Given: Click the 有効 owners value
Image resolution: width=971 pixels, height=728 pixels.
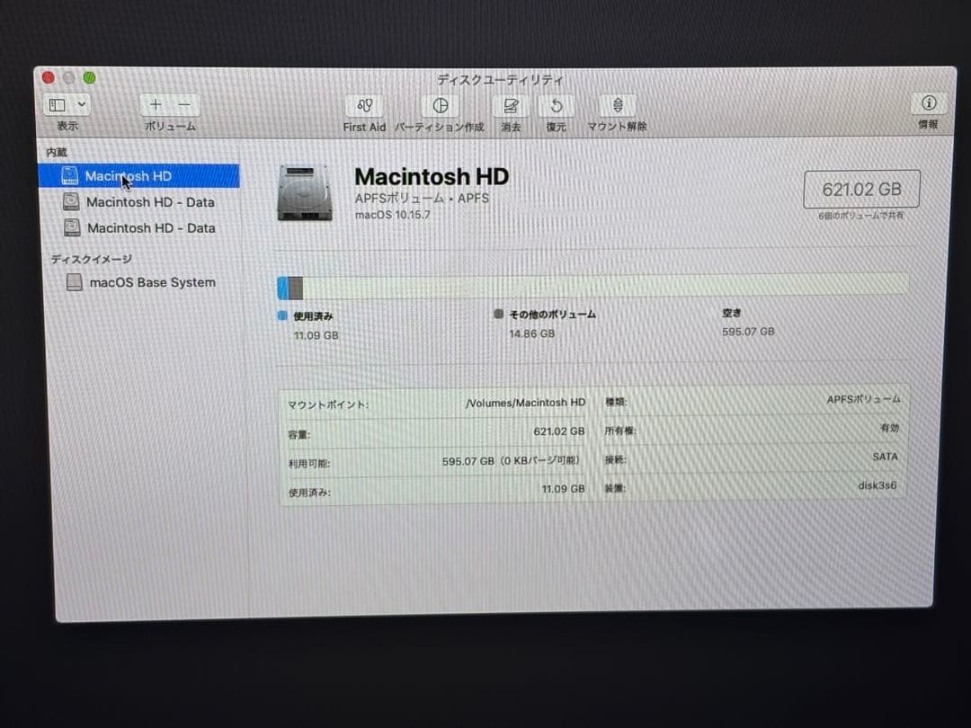Looking at the screenshot, I should click(889, 427).
